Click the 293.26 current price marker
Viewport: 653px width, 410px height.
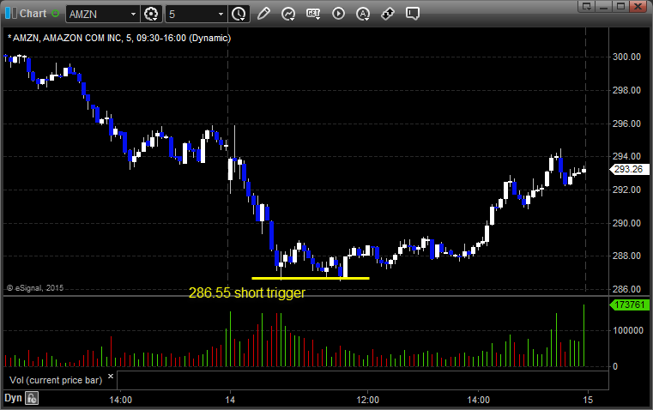629,170
